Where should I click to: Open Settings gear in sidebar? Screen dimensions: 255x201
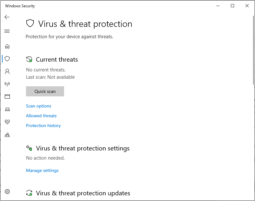tap(7, 192)
